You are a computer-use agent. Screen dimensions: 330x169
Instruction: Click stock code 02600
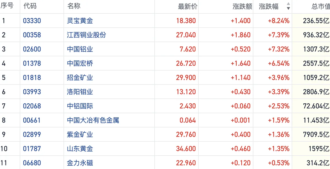tap(32, 49)
